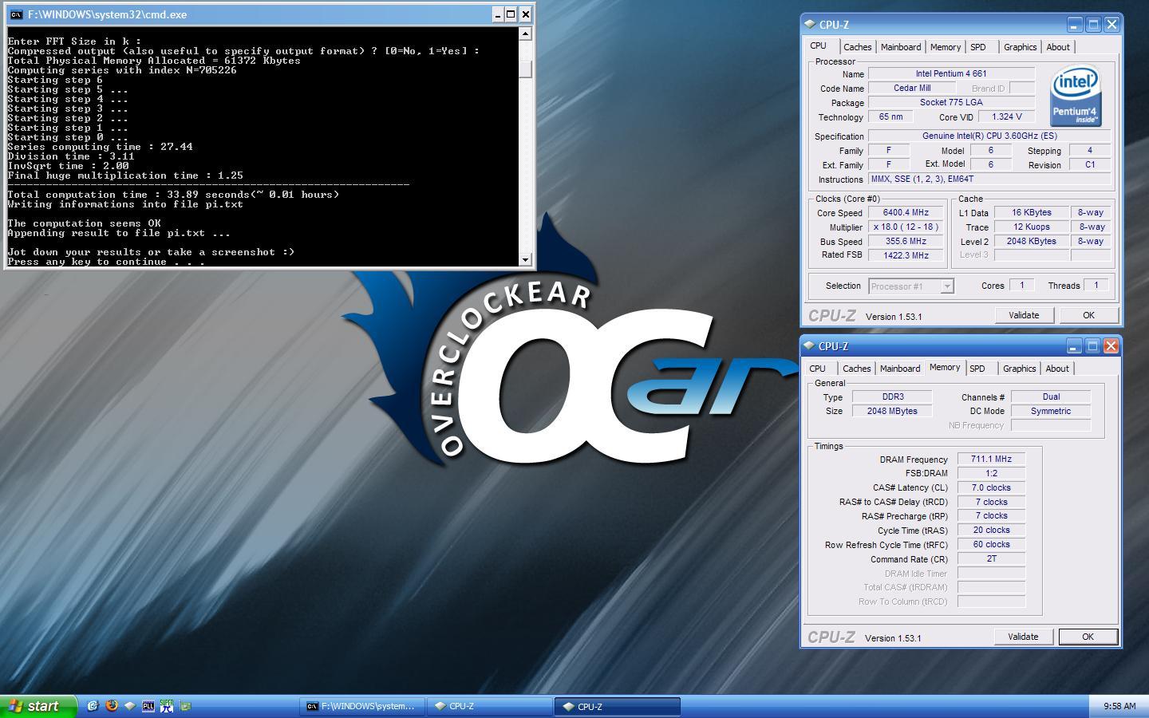Image resolution: width=1149 pixels, height=718 pixels.
Task: Click the cmd window scroll down arrow
Action: 525,260
